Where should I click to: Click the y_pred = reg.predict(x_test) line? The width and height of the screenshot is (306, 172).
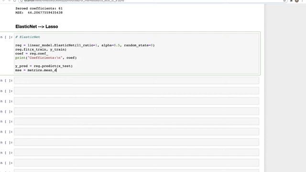(44, 66)
